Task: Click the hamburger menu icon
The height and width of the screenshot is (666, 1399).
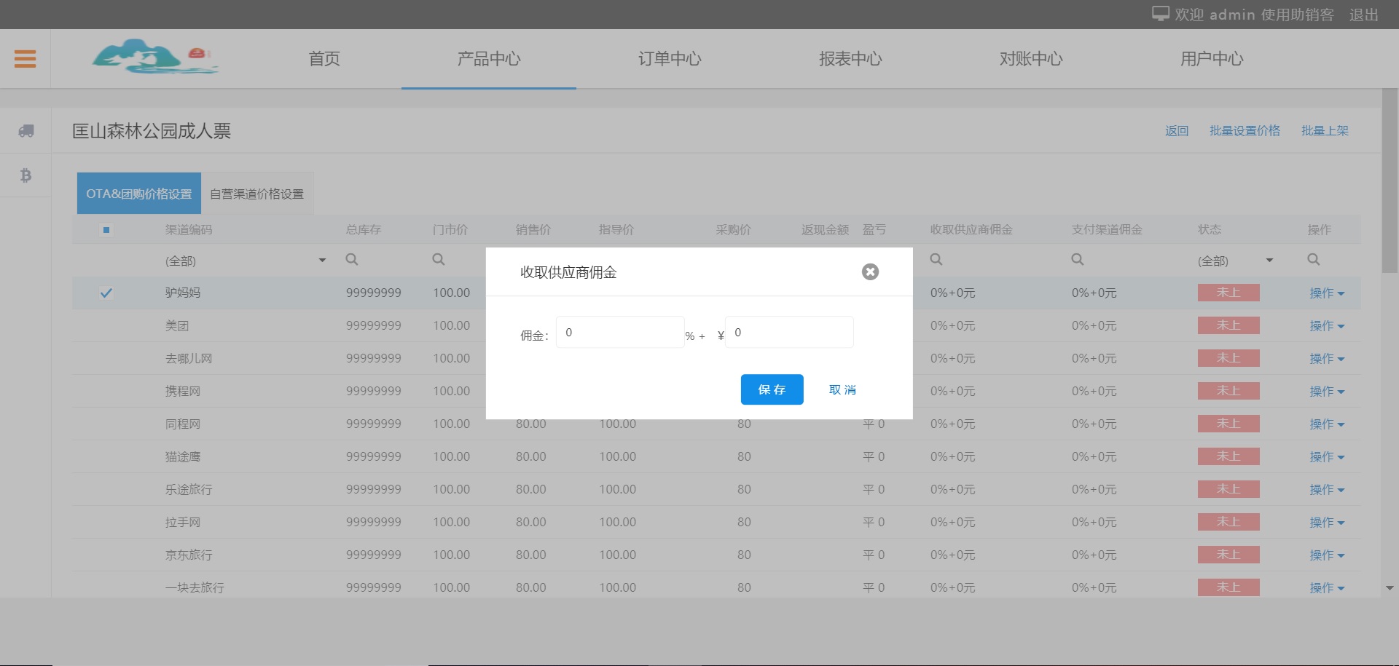Action: [25, 58]
